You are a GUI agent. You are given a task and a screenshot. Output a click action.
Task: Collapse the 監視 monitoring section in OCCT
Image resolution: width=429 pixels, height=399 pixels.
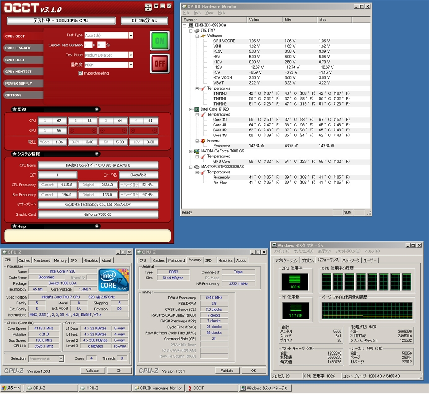click(x=97, y=109)
